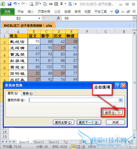Switch to the 页面布局 ribbon tab
The height and width of the screenshot is (149, 137).
coord(44,12)
